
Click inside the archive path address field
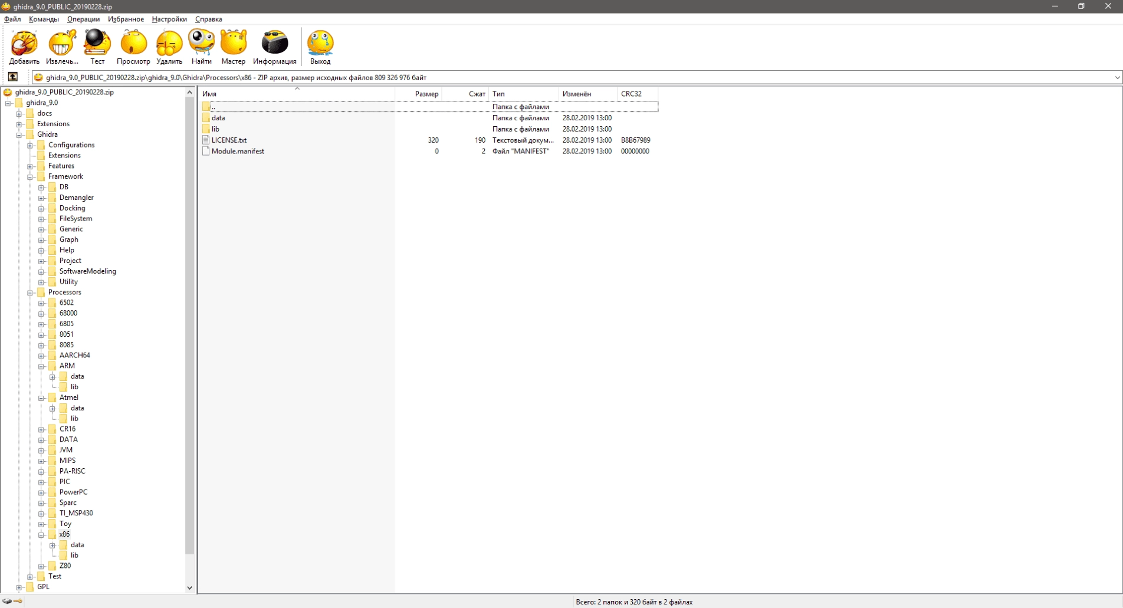tap(572, 77)
